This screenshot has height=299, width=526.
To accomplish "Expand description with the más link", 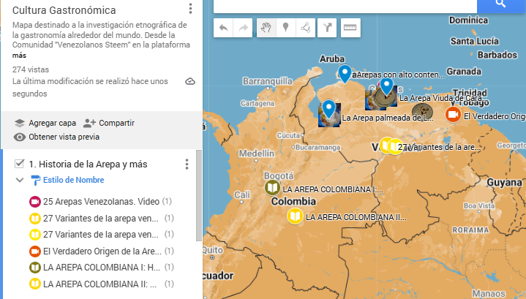I will tap(19, 56).
